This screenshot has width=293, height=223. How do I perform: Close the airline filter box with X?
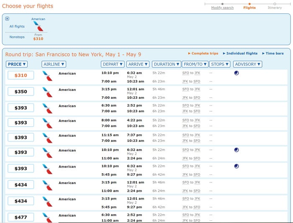(7, 18)
